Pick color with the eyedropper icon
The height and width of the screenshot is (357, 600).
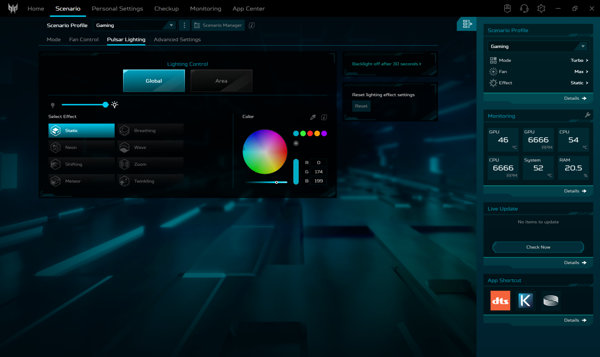313,117
